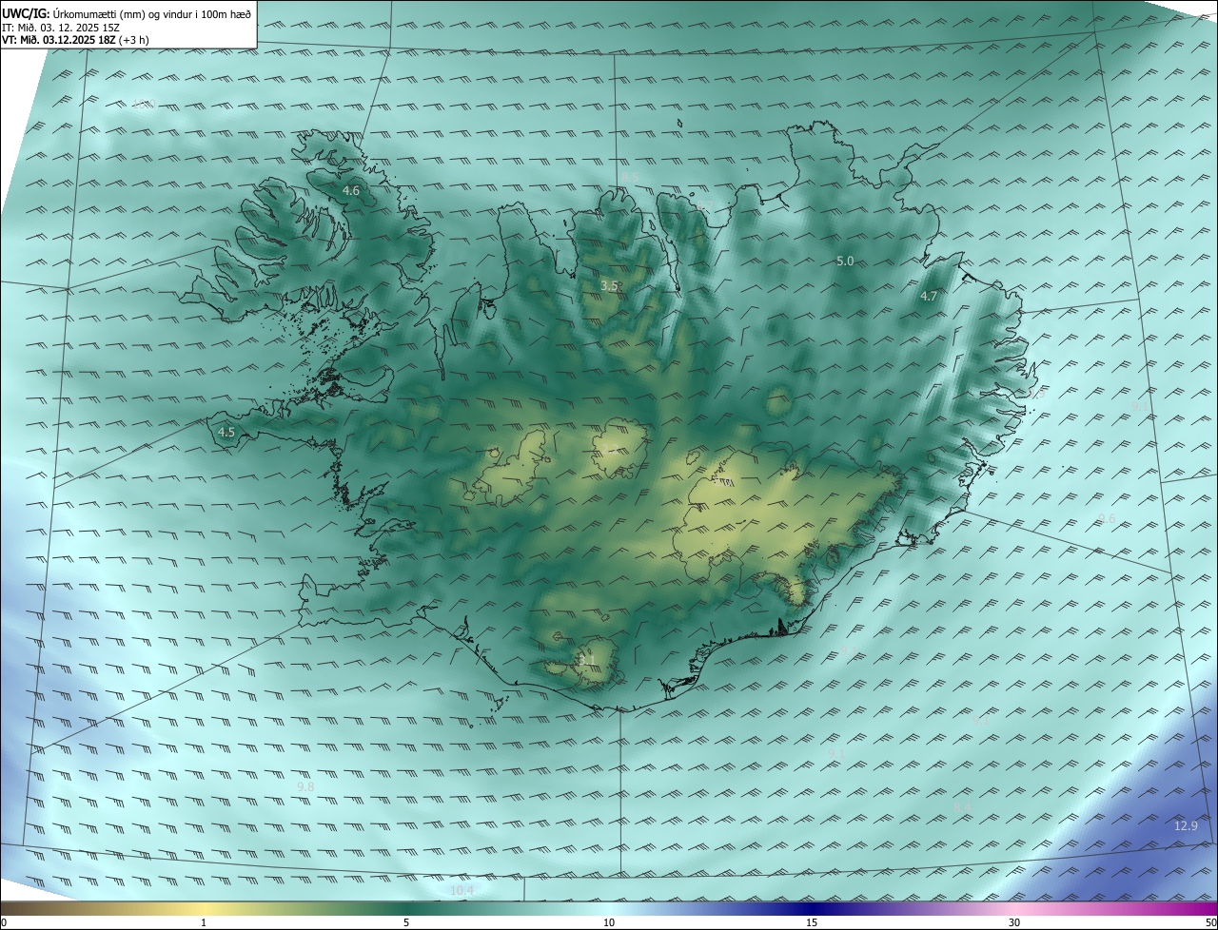The image size is (1218, 930).
Task: Click the colour scale tick label 1
Action: (204, 922)
